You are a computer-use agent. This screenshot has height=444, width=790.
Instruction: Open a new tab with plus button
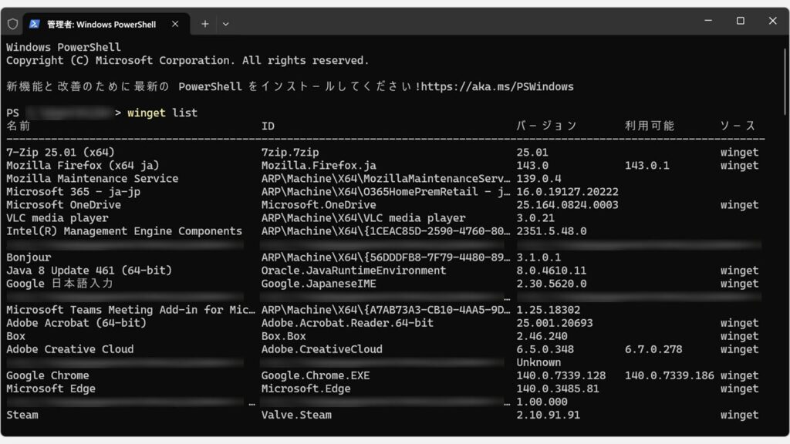tap(204, 24)
